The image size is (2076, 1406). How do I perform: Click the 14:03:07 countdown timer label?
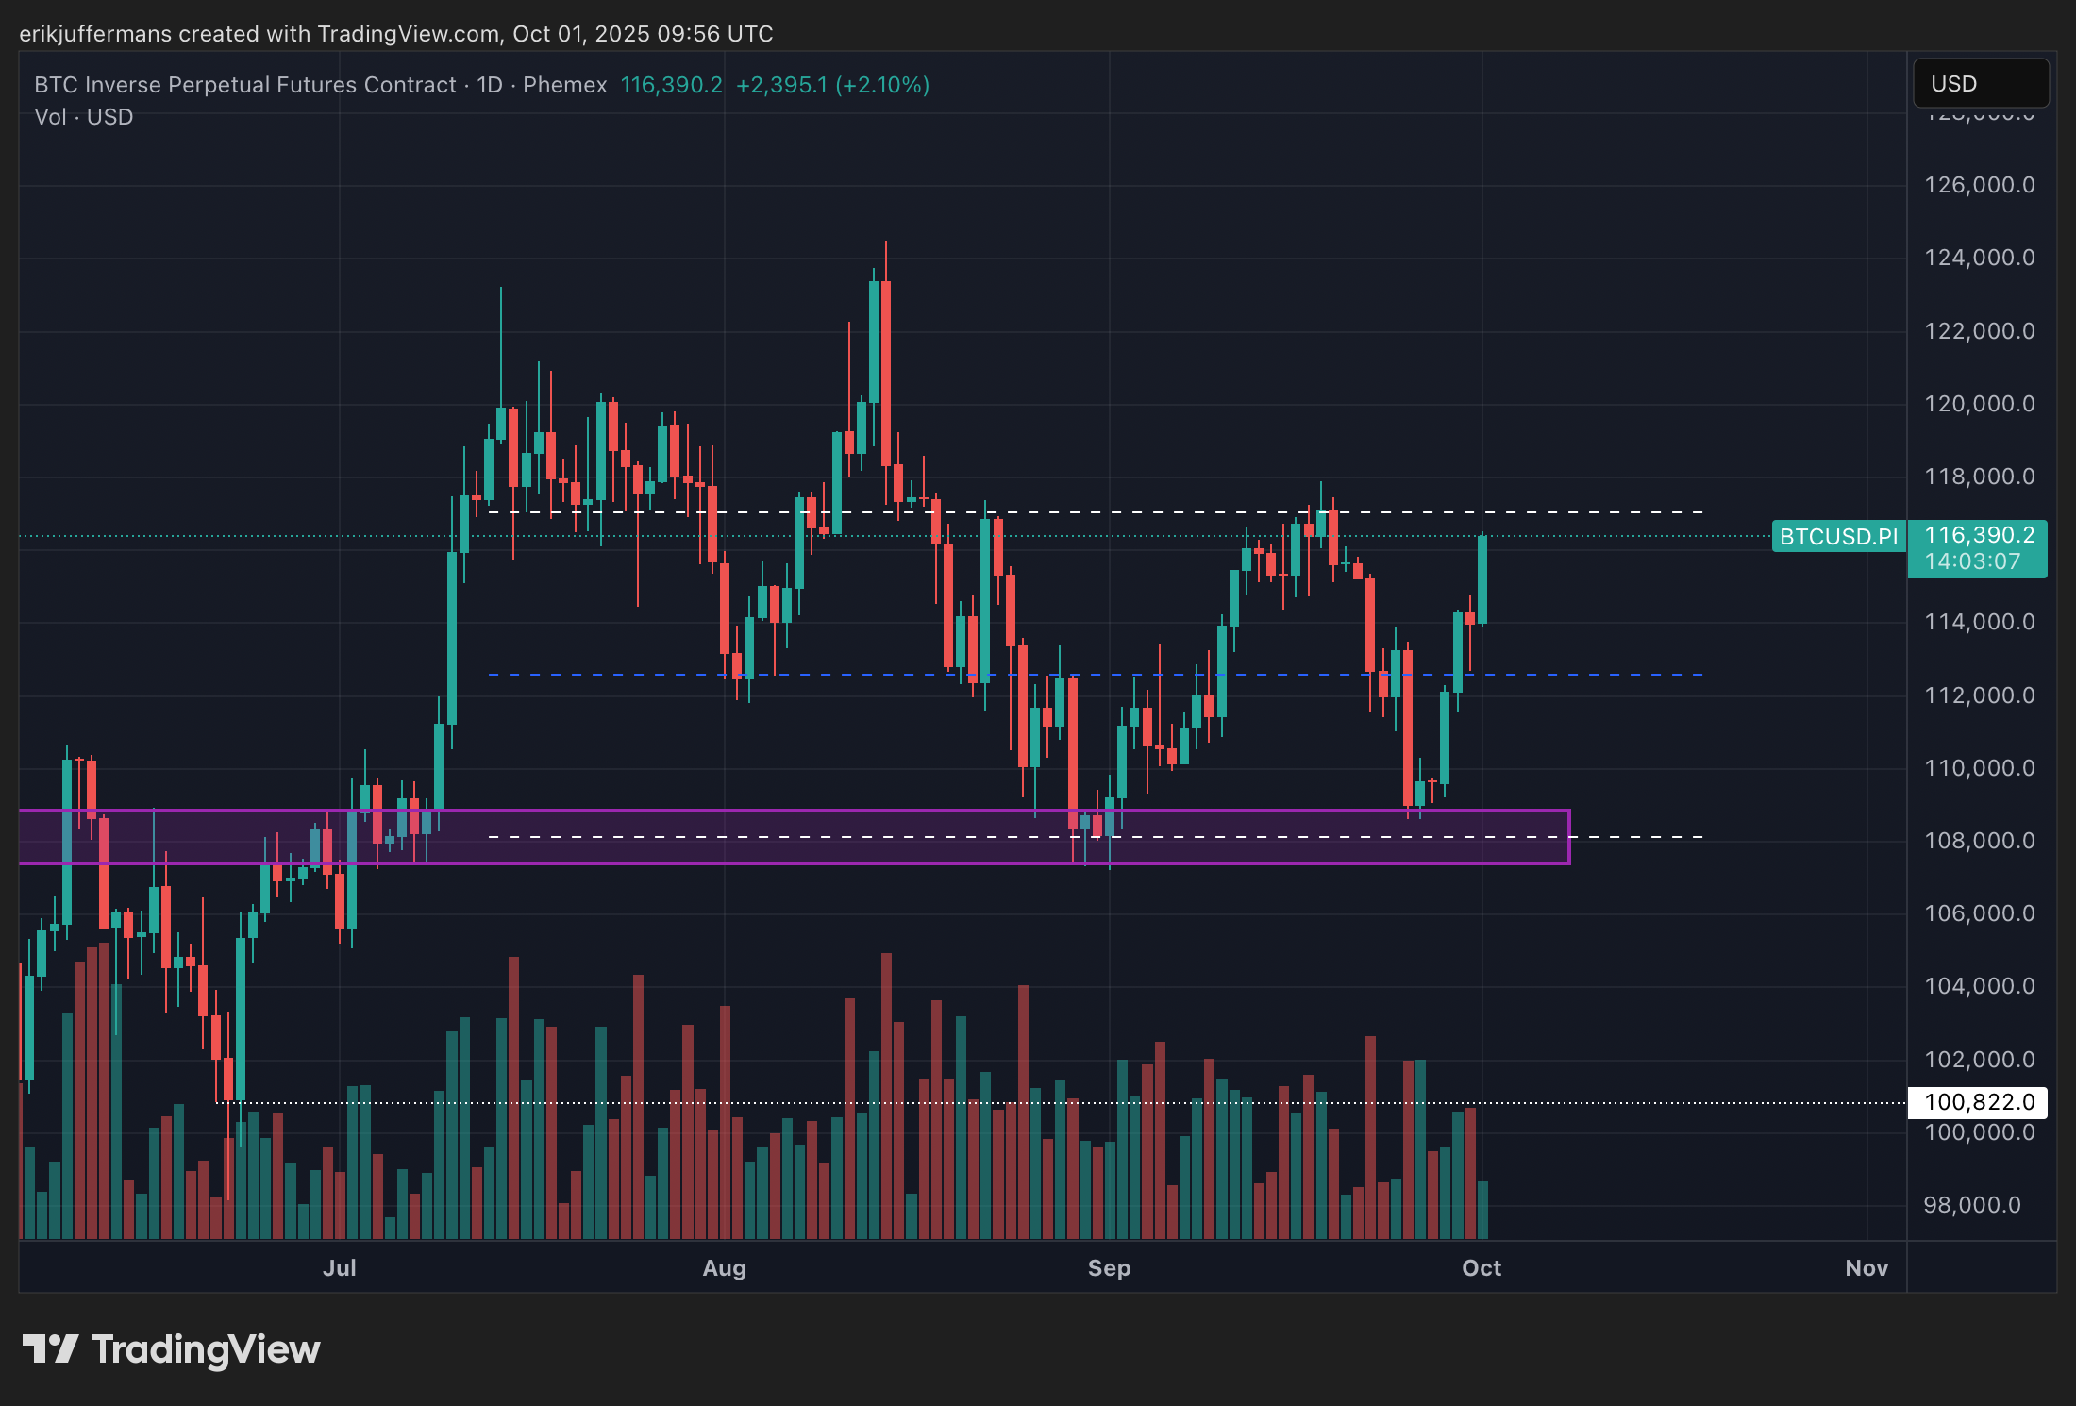point(1971,561)
